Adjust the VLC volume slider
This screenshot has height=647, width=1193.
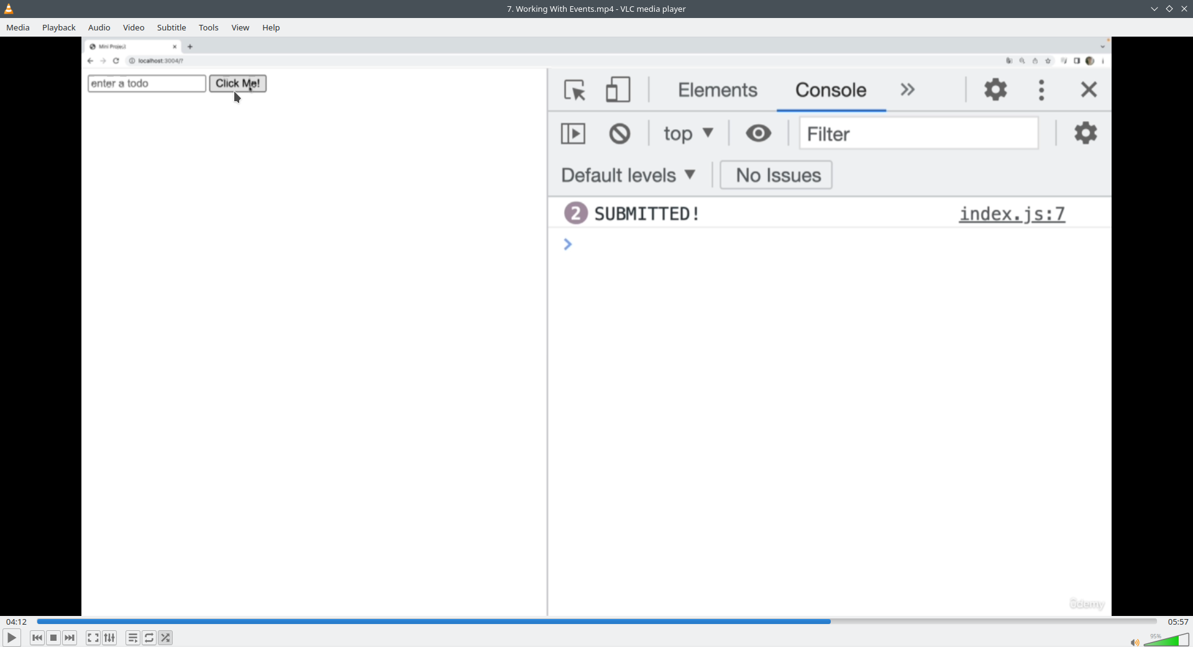click(1166, 640)
